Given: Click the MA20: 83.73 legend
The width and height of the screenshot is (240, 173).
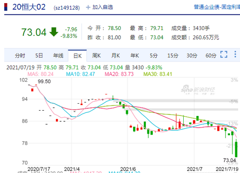Looking at the screenshot, I should pyautogui.click(x=119, y=74).
